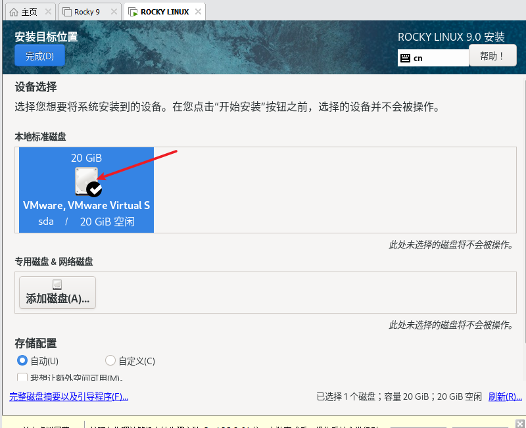Select the 自动(U) automatic storage radio button
This screenshot has width=526, height=428.
tap(22, 360)
